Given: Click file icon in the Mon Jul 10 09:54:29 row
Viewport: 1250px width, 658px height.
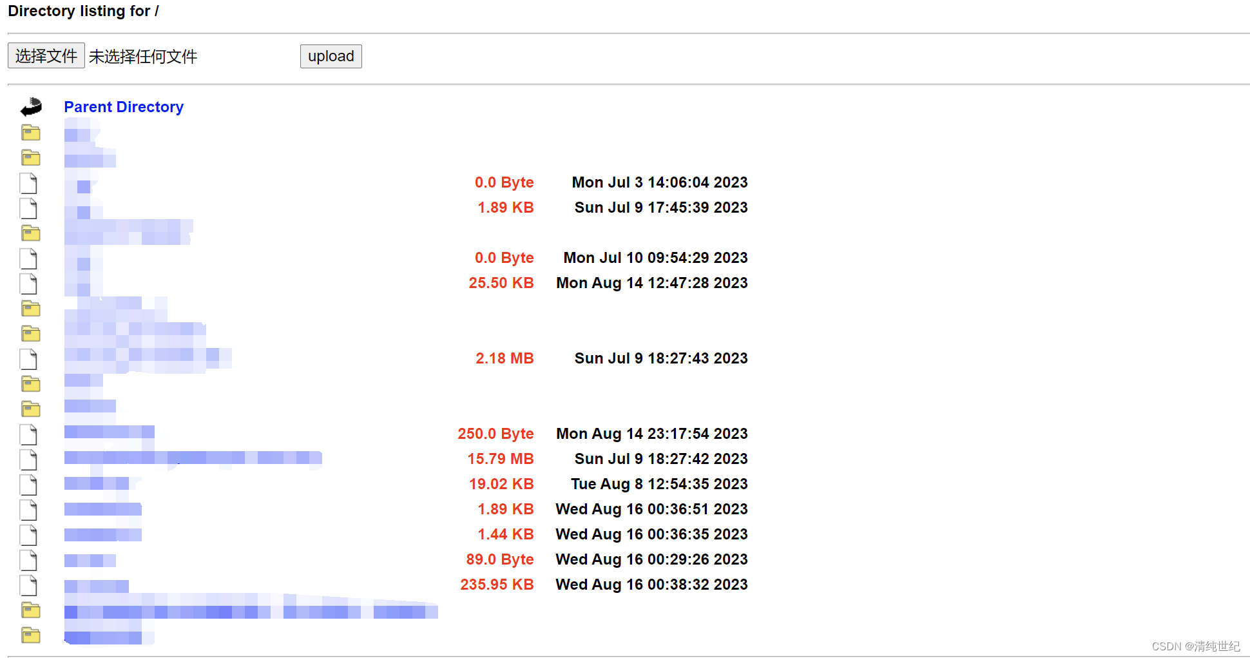Looking at the screenshot, I should coord(29,258).
